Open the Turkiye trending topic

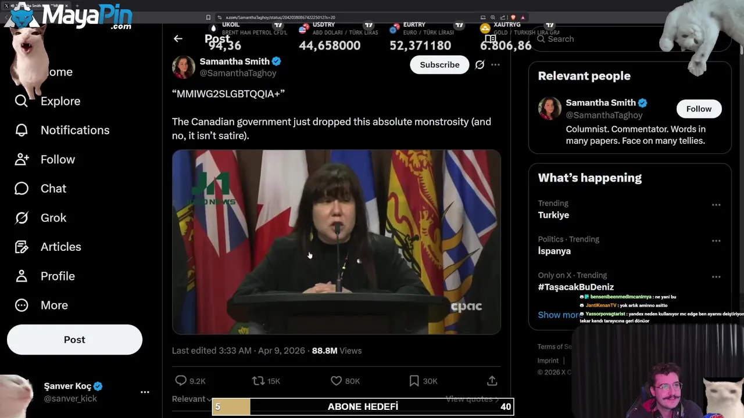click(x=553, y=215)
